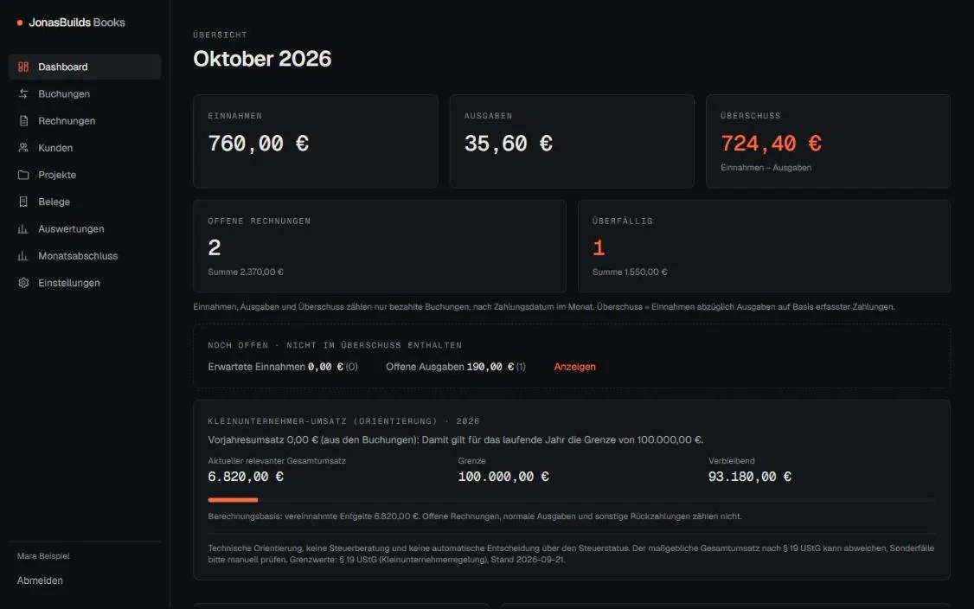Click the Verbleibend value 93.180,00 €

[x=750, y=477]
